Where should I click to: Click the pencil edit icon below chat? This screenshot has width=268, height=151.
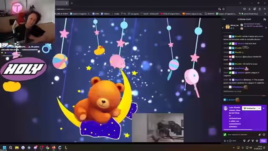[248, 141]
